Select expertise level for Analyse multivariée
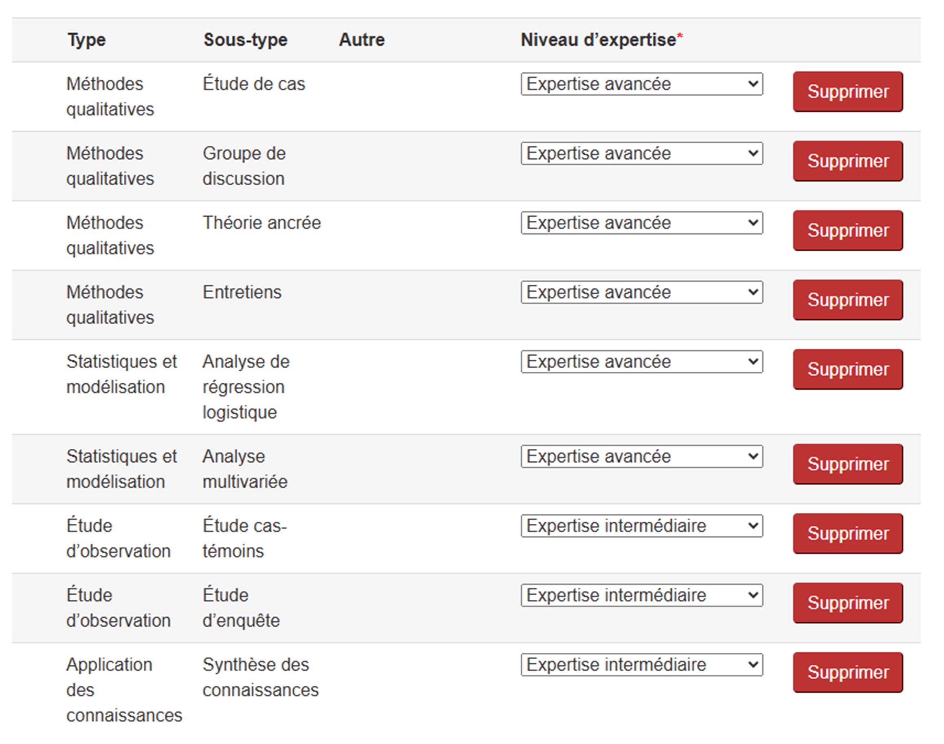Viewport: 944px width, 744px height. pyautogui.click(x=641, y=456)
